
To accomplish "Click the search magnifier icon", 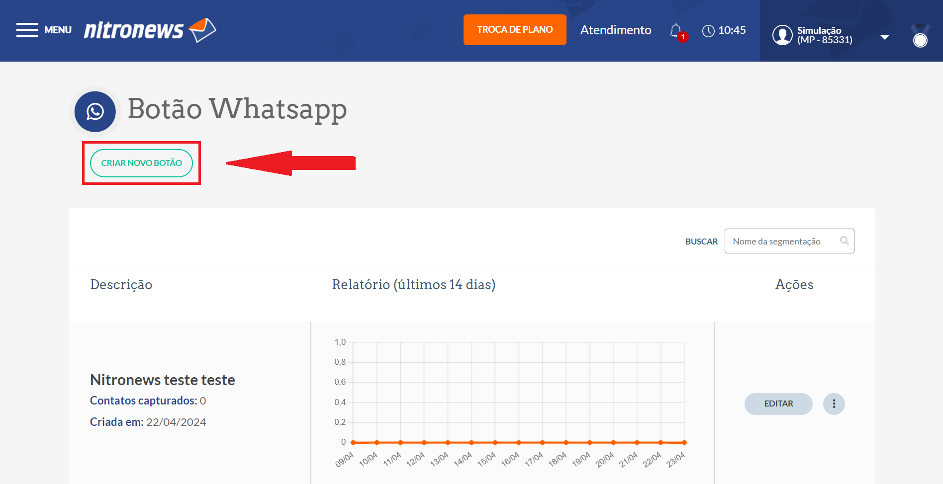I will point(845,241).
